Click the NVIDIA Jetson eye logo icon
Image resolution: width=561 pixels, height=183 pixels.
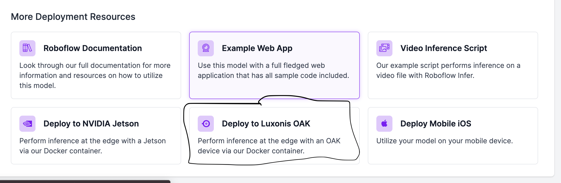(27, 123)
